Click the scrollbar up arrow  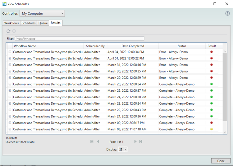click(x=225, y=51)
